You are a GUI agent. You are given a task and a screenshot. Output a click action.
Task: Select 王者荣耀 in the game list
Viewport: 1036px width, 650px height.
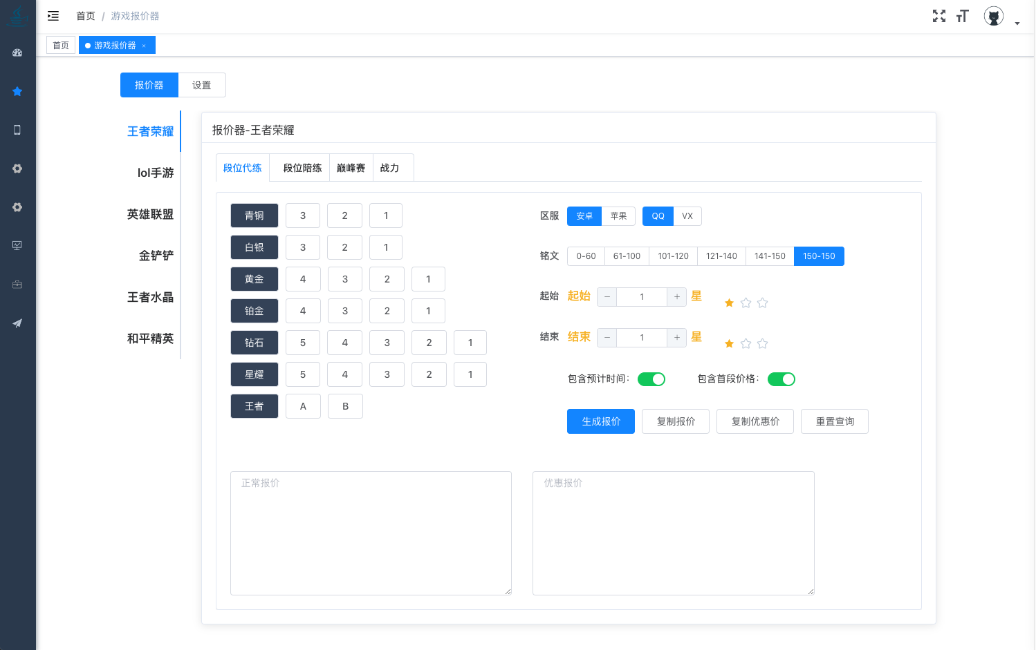pyautogui.click(x=150, y=131)
